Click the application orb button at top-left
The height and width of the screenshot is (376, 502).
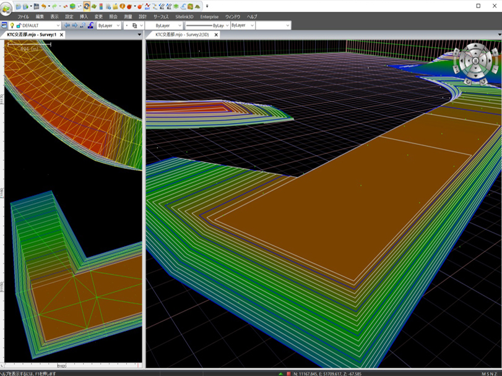coord(7,8)
